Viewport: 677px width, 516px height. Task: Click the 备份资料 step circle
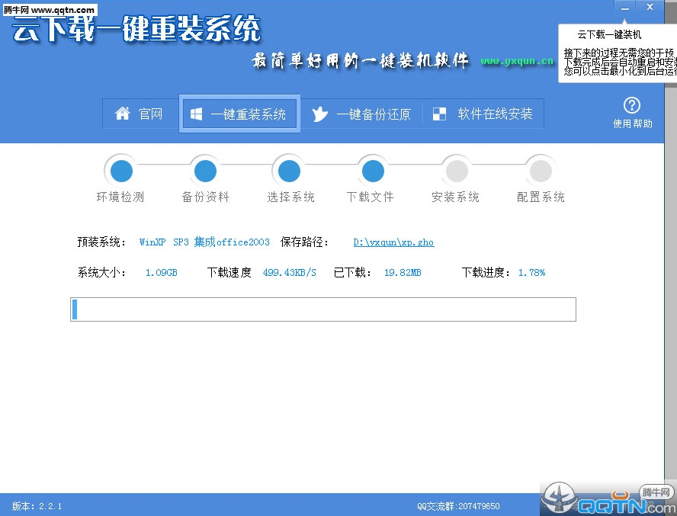pos(205,170)
